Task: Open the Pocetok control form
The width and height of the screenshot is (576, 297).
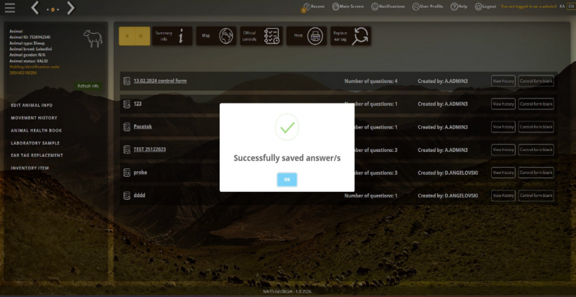Action: click(x=143, y=127)
